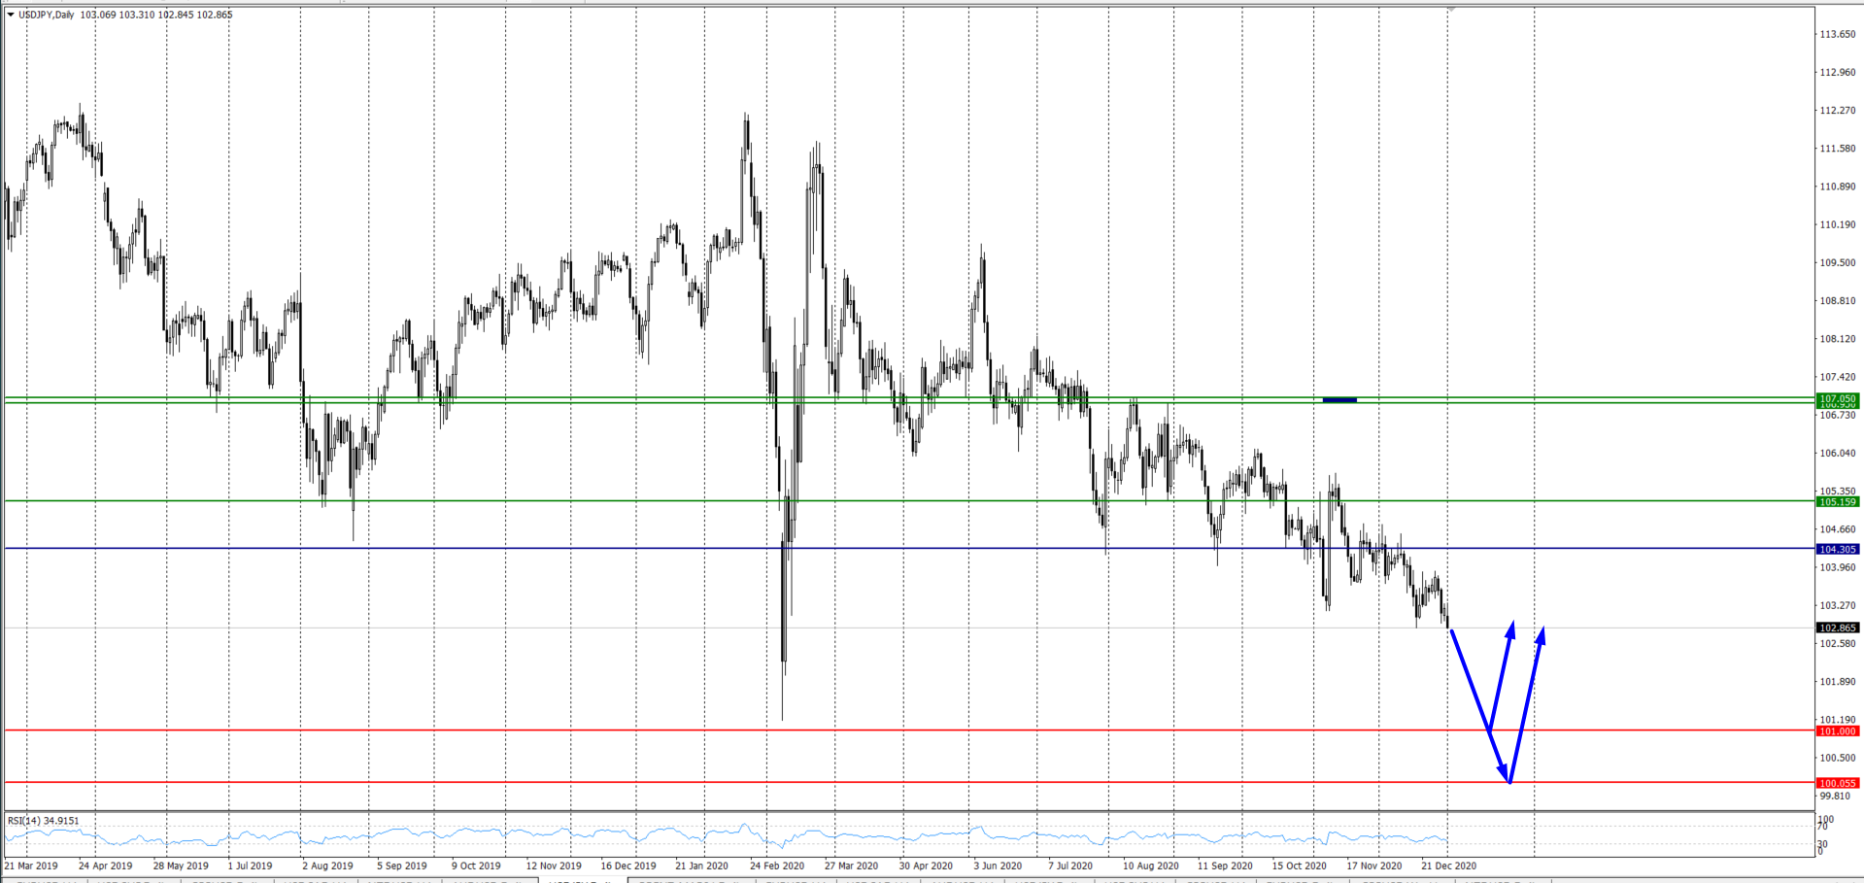Click the 21 Dec 2020 date label
Image resolution: width=1864 pixels, height=883 pixels.
pyautogui.click(x=1448, y=866)
